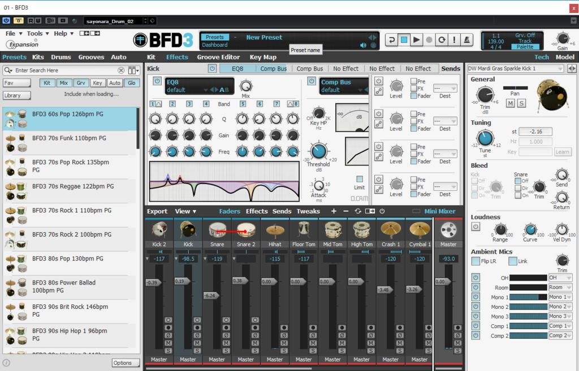This screenshot has height=371, width=579.
Task: Open the OH mic routing dropdown
Action: coord(560,277)
